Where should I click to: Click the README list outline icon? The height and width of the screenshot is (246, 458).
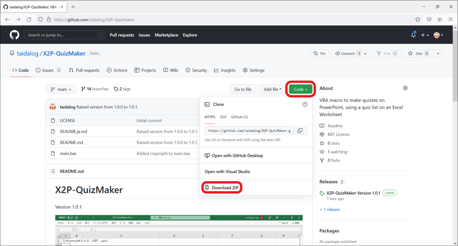(x=53, y=172)
